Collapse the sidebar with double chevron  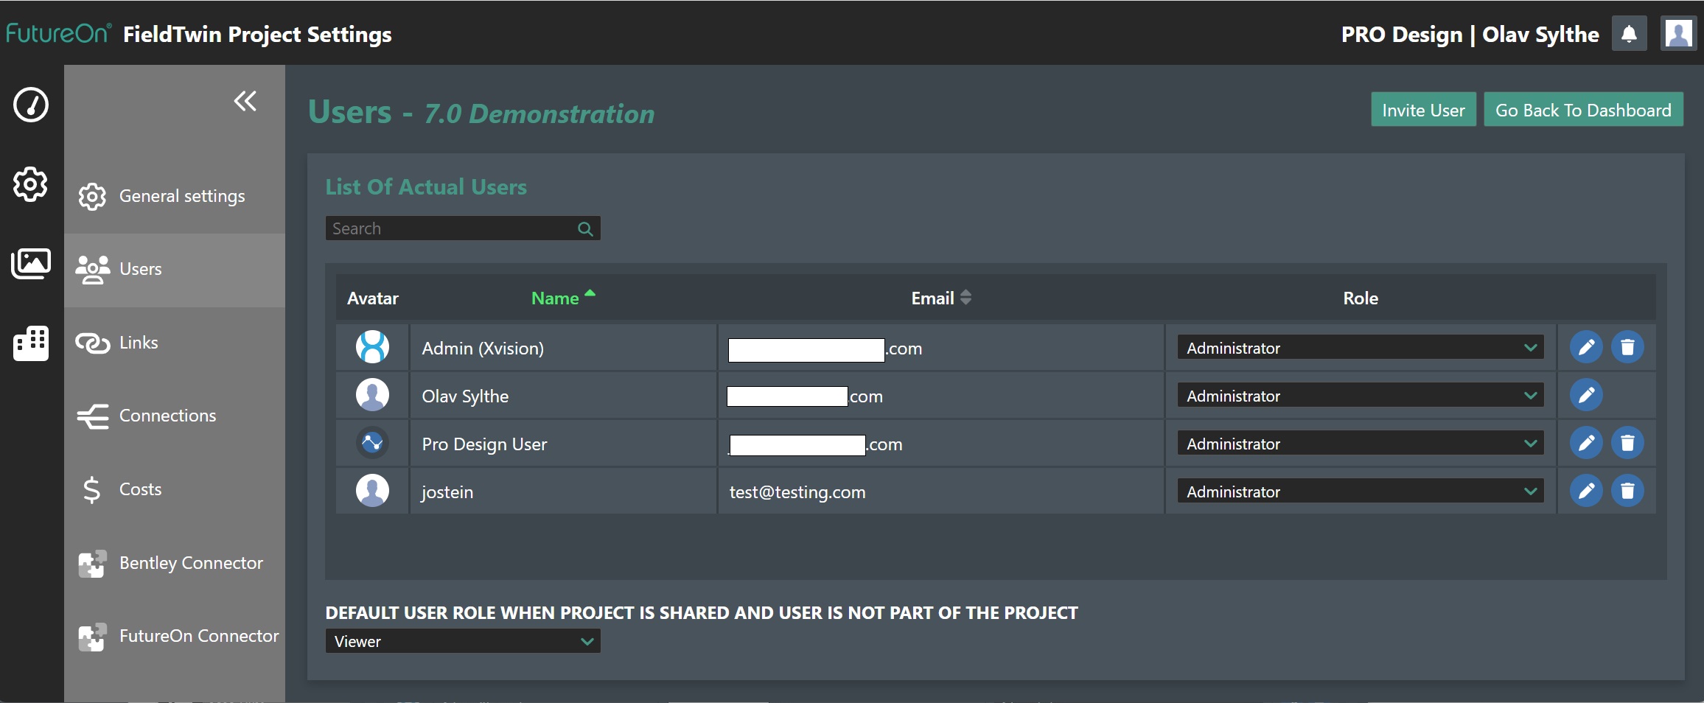pos(245,101)
